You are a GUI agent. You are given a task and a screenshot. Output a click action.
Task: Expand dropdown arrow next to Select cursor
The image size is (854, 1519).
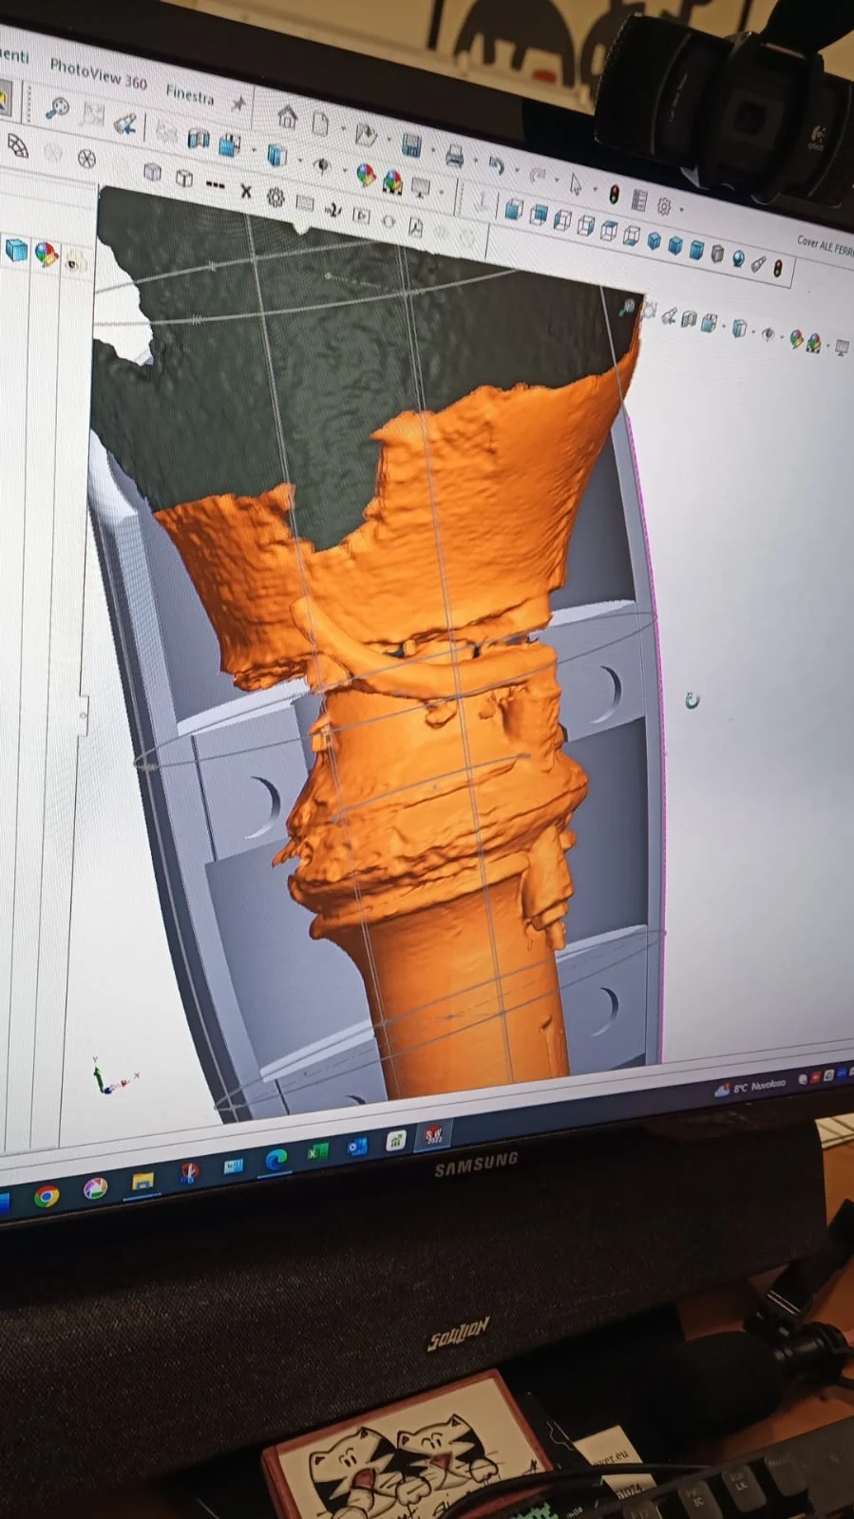click(x=595, y=188)
